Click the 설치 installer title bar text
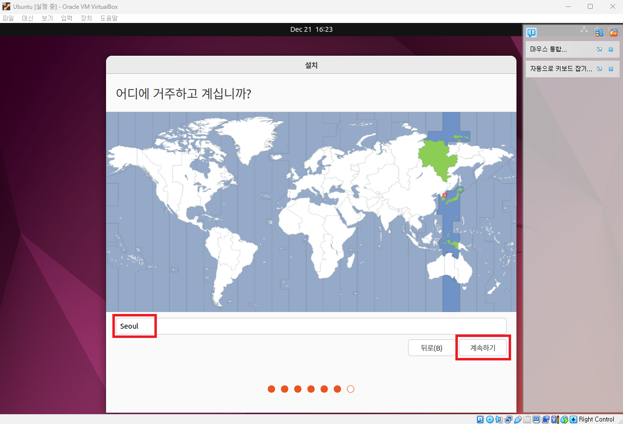Screen dimensions: 623x424 click(x=311, y=65)
